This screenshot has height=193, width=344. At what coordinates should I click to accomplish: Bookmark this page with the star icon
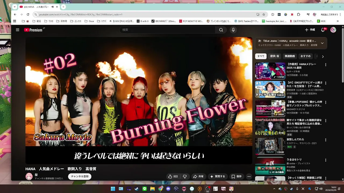(264, 14)
